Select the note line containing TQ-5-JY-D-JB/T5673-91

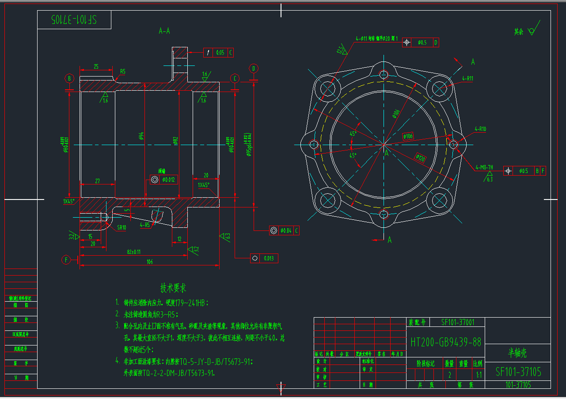pos(184,361)
